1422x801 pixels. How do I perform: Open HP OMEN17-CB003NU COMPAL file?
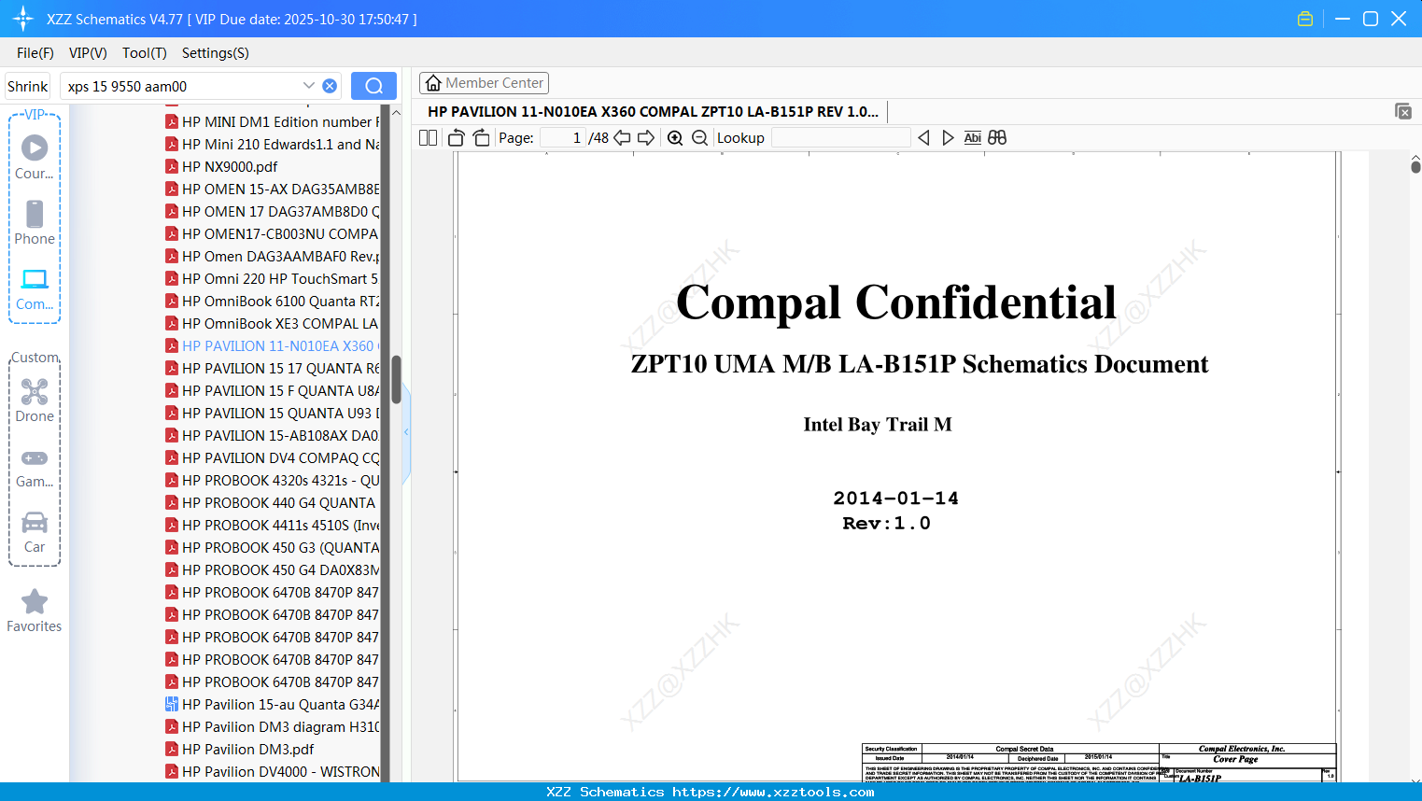[273, 233]
